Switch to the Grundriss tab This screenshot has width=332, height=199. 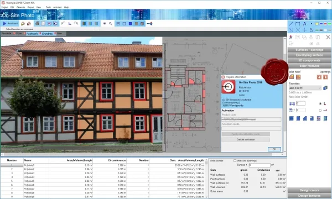click(x=47, y=34)
